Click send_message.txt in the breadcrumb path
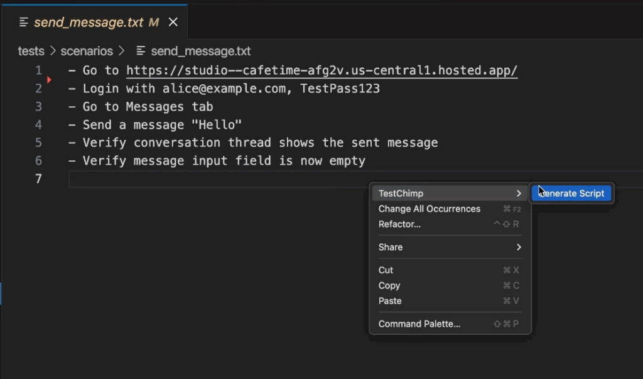This screenshot has height=379, width=643. [200, 51]
